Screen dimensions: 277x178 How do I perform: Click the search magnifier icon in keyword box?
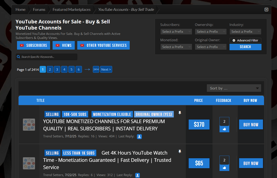19,57
